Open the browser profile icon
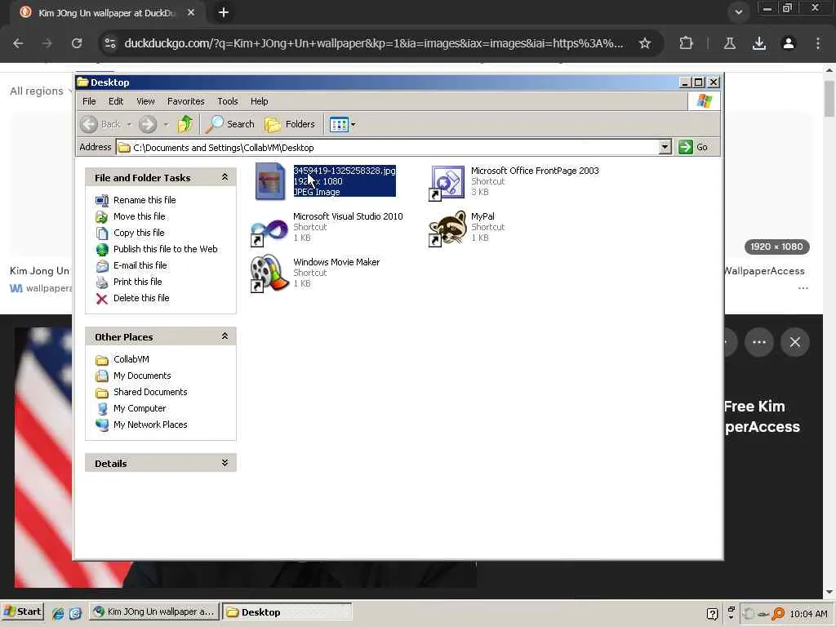 click(789, 43)
